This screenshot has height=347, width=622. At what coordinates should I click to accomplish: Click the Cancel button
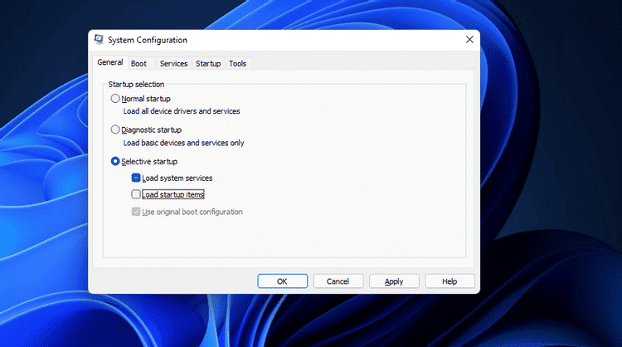[x=338, y=281]
